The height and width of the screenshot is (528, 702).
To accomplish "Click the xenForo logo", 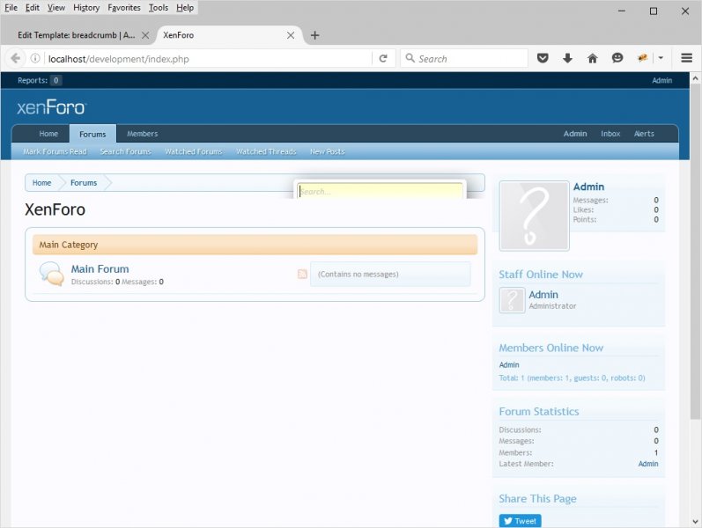I will tap(51, 107).
